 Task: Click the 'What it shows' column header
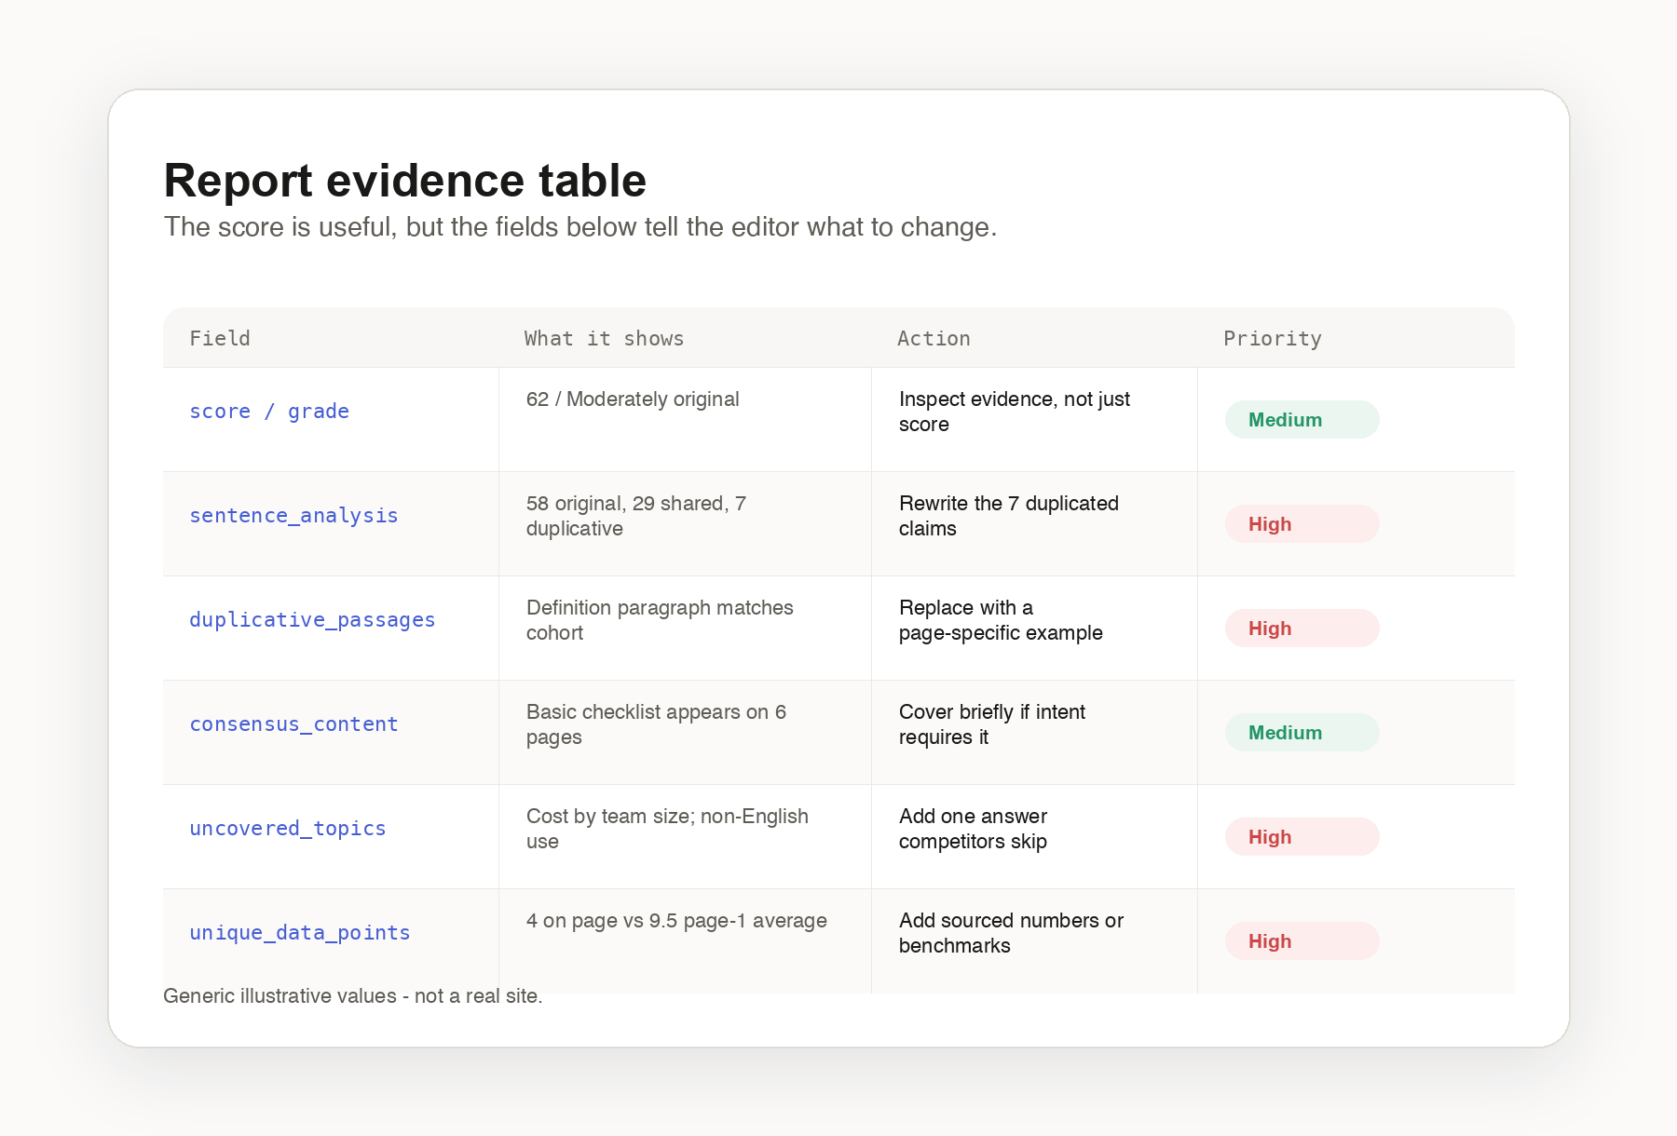[x=604, y=338]
